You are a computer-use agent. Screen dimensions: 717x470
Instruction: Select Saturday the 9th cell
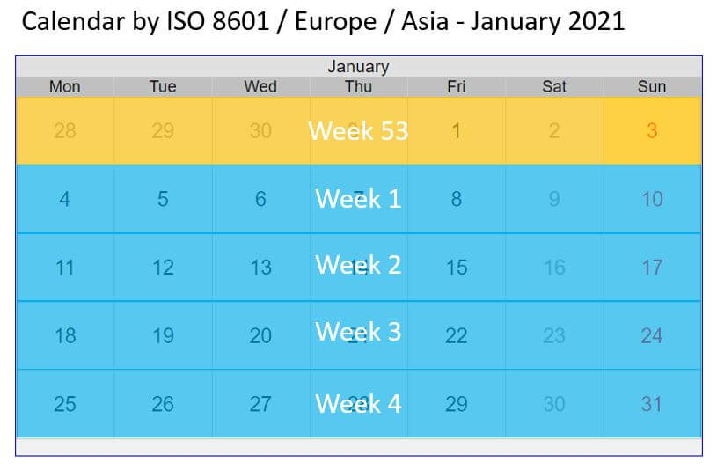(x=554, y=199)
